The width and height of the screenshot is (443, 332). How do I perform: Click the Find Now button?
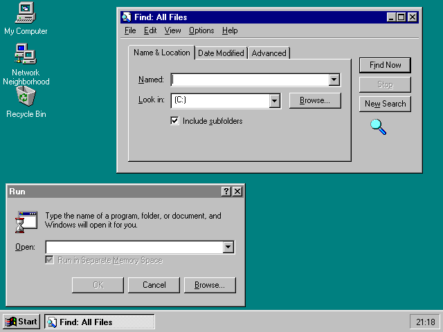point(385,65)
